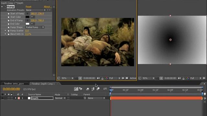Screen dimensions: 207x116
Task: Click the Parent pick whip icon
Action: (85, 98)
